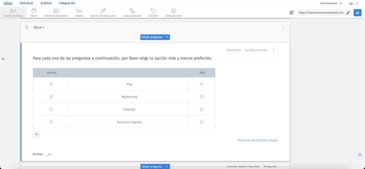This screenshot has height=169, width=365.
Task: Open the Validación link
Action: [234, 50]
